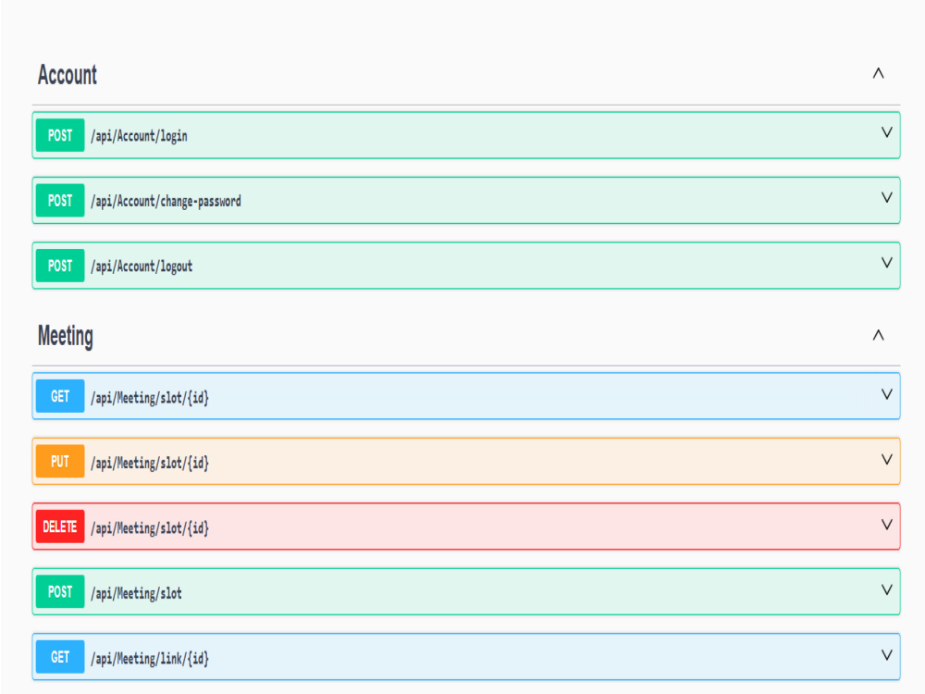Click the POST badge for /api/Meeting/slot

click(x=60, y=591)
